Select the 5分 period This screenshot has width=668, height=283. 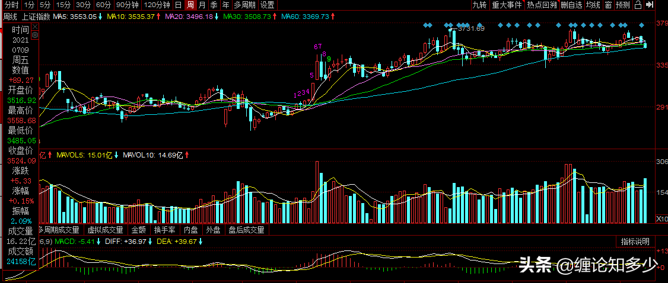44,5
